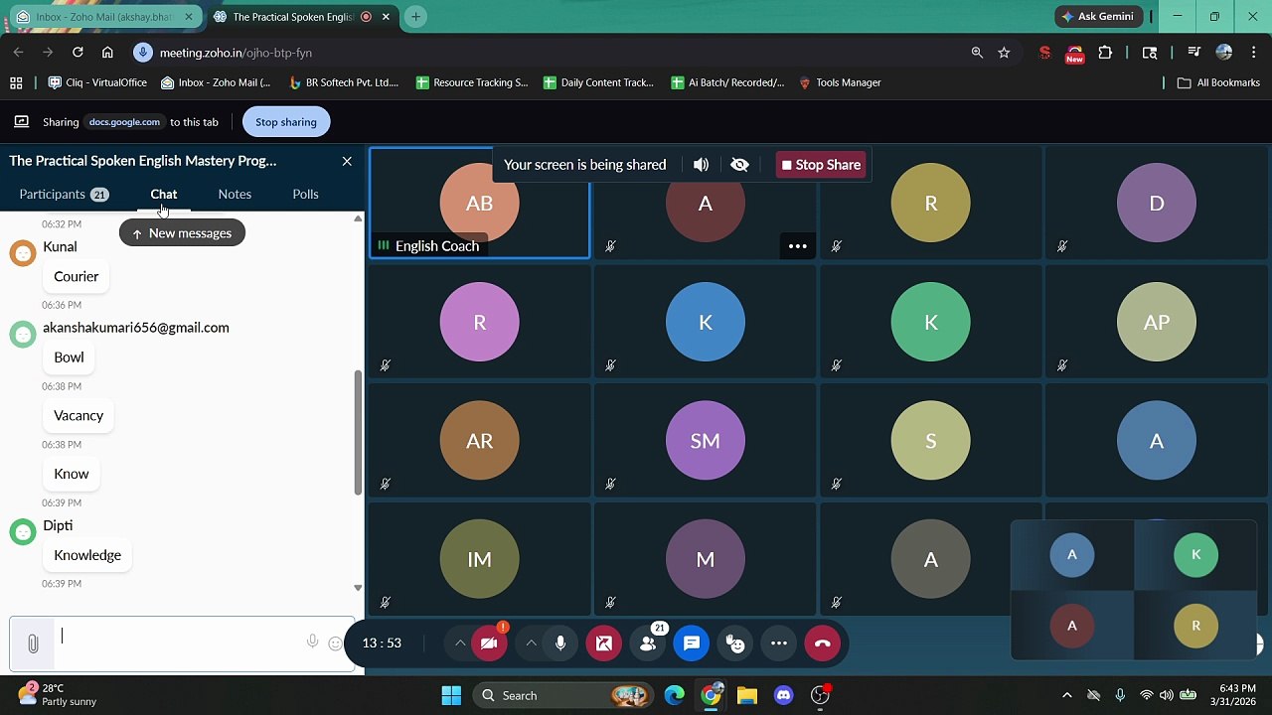Open Daily Content Tracker bookmark

[x=599, y=82]
